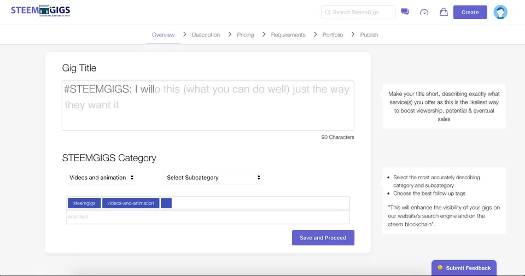Open the Select Subcategory dropdown
Screen dimensions: 525x276
point(213,178)
